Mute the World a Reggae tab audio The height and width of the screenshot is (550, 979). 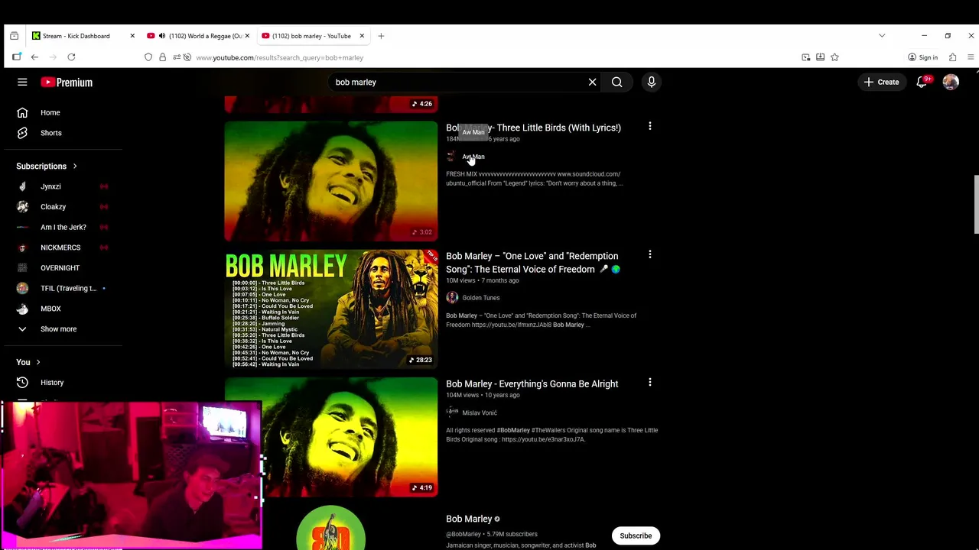click(x=161, y=36)
